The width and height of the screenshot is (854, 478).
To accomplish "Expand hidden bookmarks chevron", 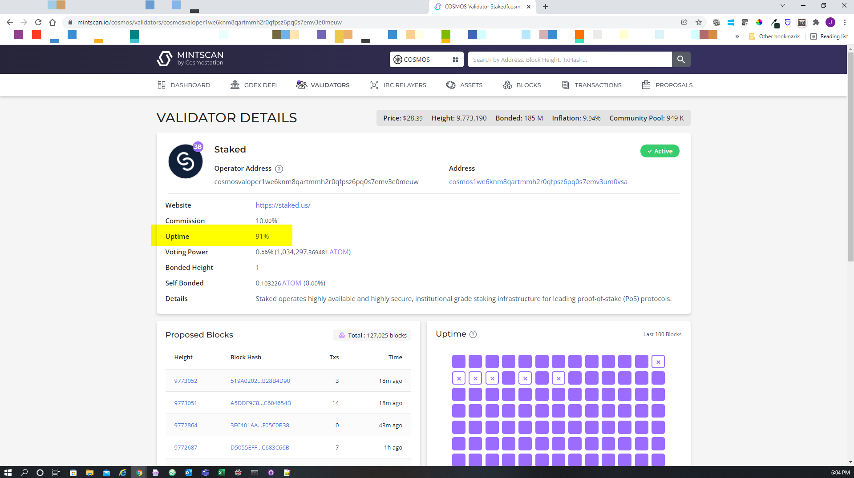I will 737,36.
